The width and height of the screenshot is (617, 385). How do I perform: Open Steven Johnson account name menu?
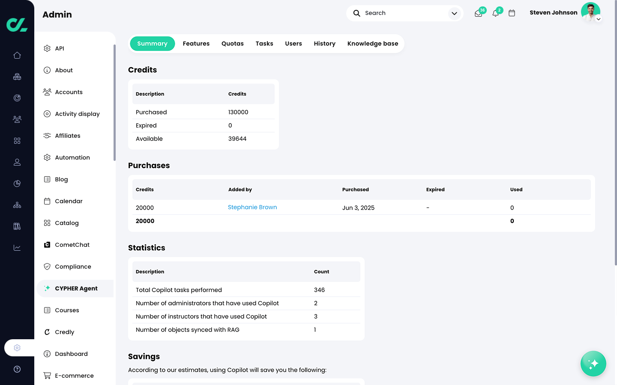(x=553, y=13)
